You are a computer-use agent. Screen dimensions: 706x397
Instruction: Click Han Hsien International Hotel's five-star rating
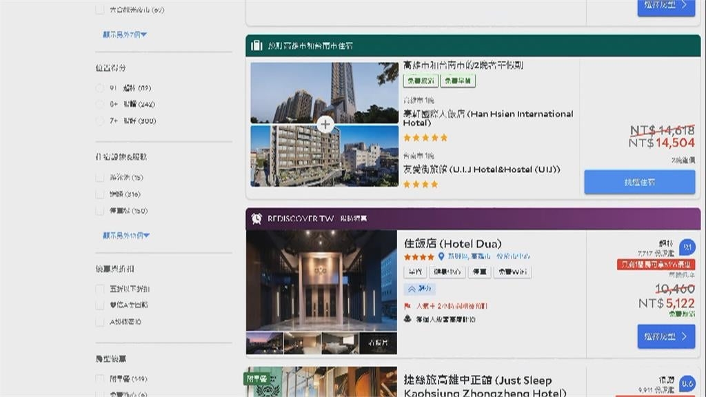pyautogui.click(x=425, y=138)
